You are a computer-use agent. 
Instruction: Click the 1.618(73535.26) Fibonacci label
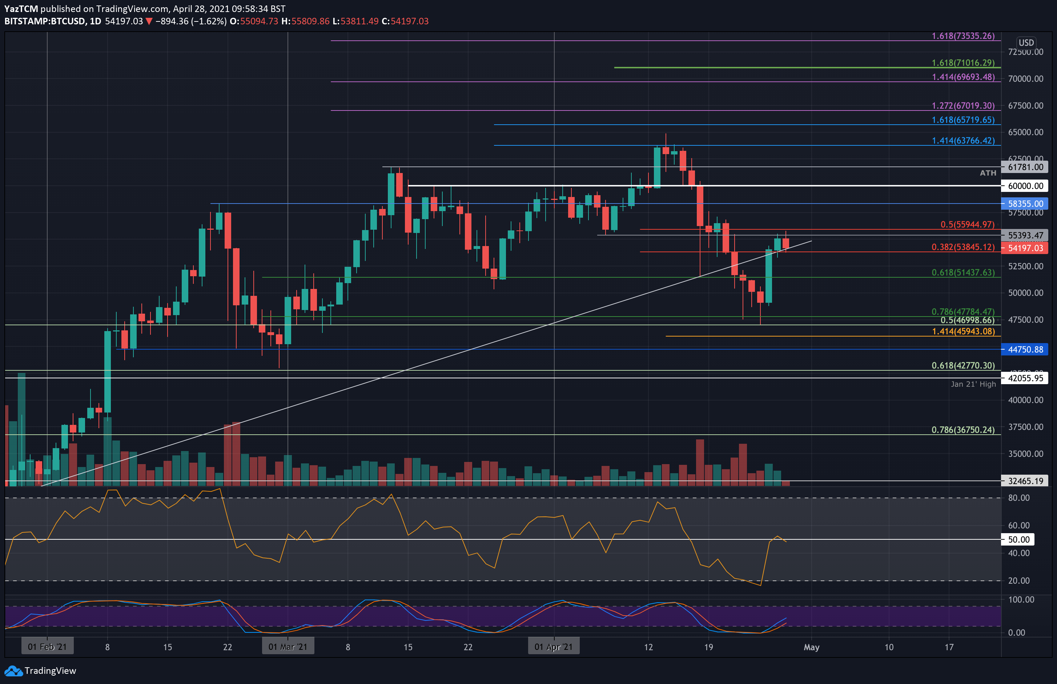click(x=963, y=36)
